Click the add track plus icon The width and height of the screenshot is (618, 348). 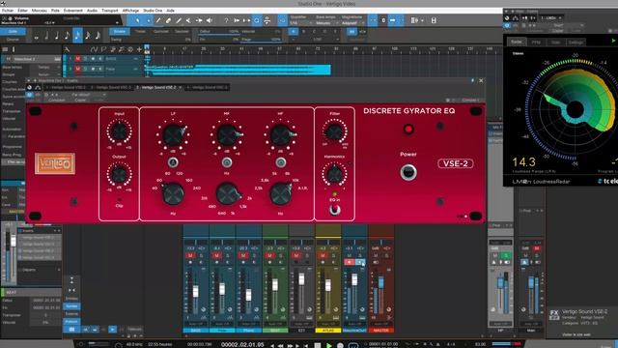tap(139, 49)
